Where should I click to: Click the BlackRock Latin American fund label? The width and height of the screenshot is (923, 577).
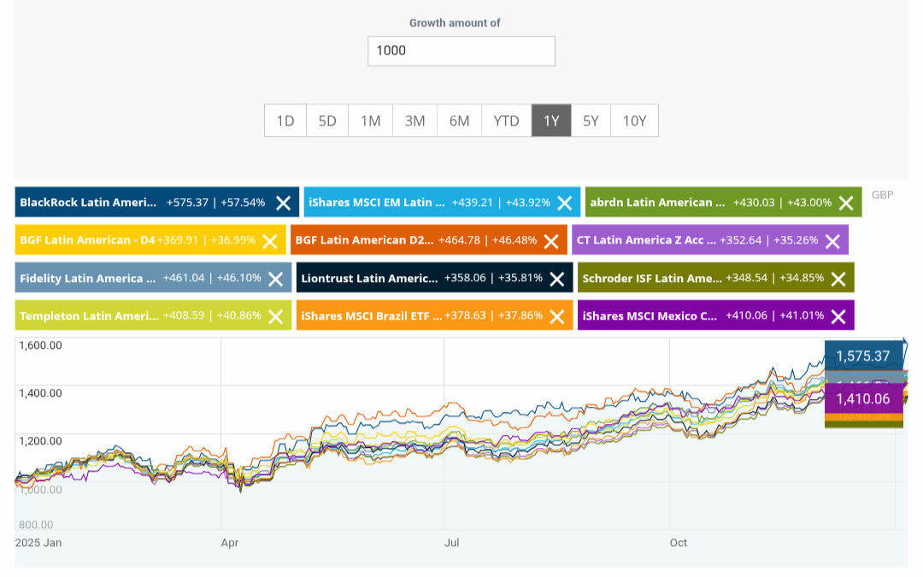tap(88, 203)
